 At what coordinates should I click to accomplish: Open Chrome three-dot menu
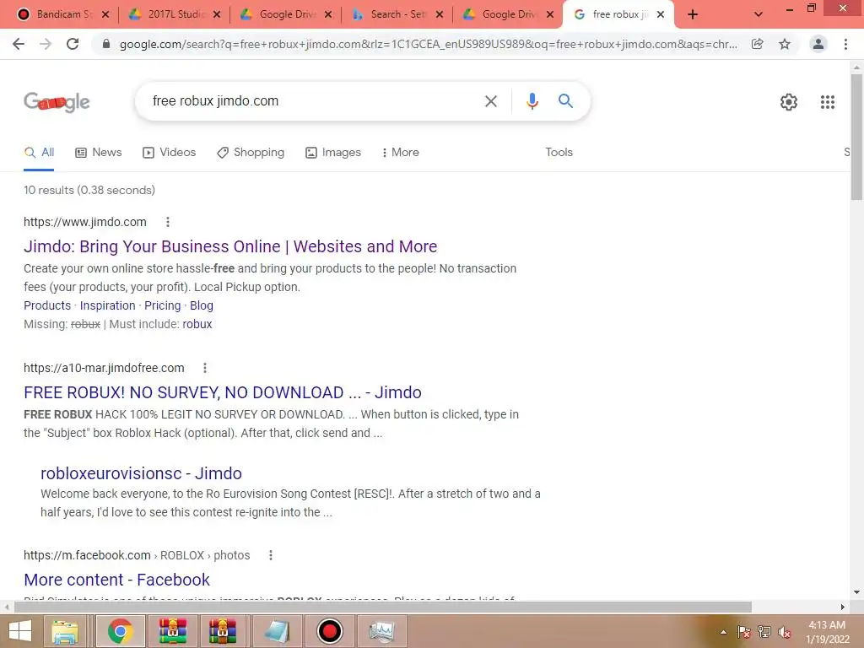pyautogui.click(x=845, y=44)
